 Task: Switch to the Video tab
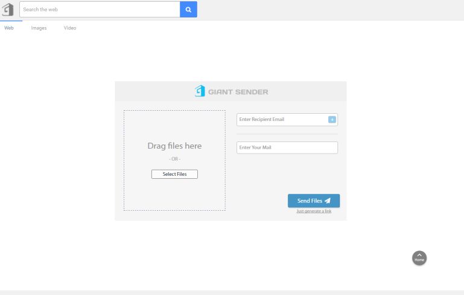(70, 28)
